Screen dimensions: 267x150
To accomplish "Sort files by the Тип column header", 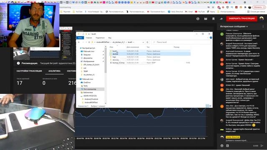I will (148, 47).
